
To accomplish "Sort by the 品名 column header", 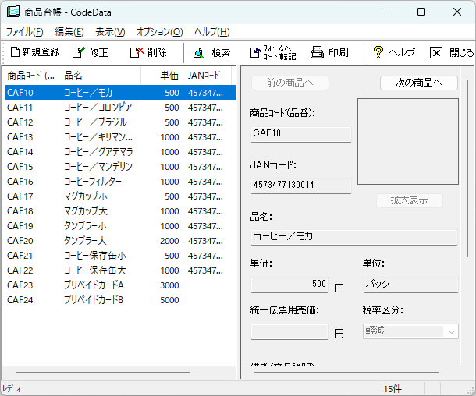I will click(x=100, y=76).
